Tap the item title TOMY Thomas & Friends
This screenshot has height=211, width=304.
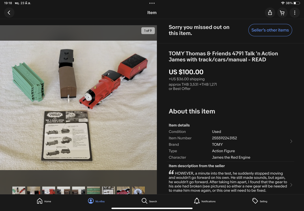[223, 56]
